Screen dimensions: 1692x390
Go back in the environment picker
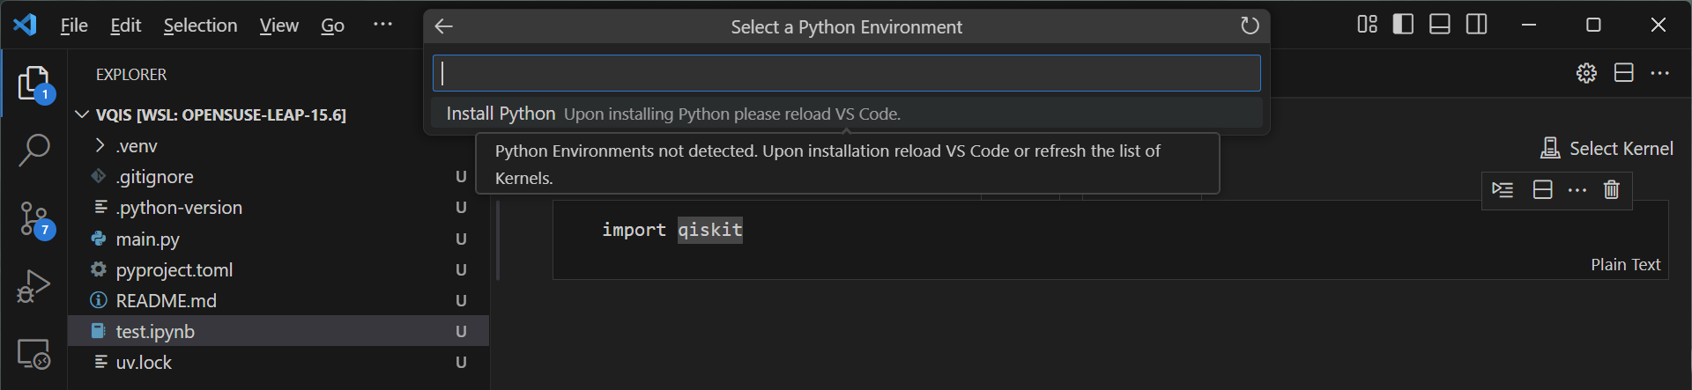(444, 26)
